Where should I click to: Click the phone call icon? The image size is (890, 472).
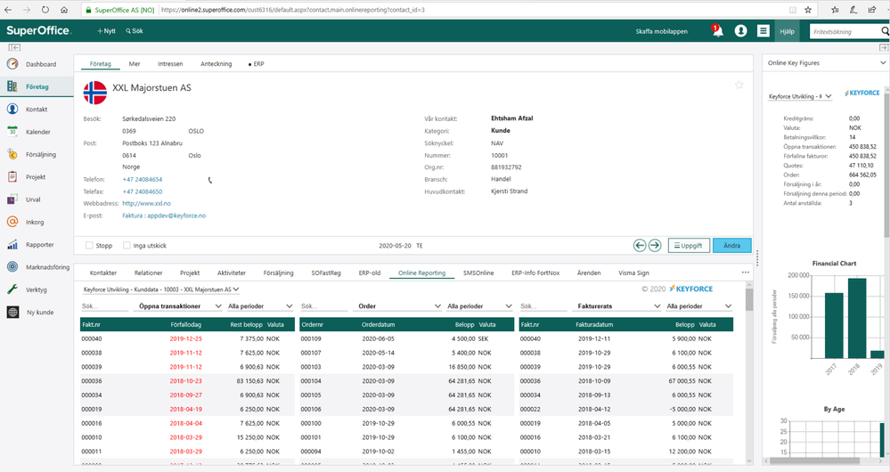tap(210, 180)
